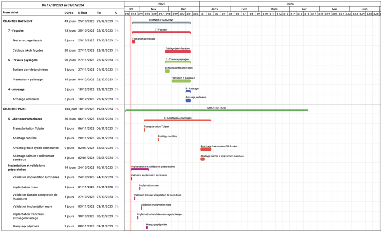The height and width of the screenshot is (240, 385).
Task: Click the Mars month header
Action: [x=274, y=9]
